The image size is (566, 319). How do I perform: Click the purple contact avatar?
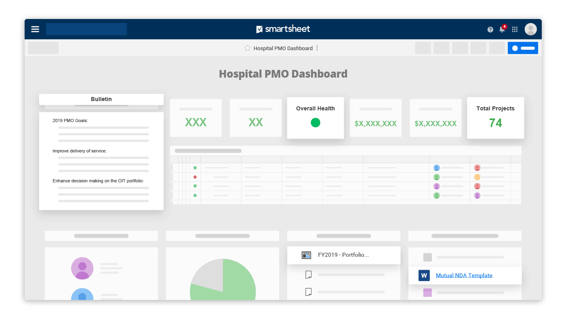click(82, 268)
